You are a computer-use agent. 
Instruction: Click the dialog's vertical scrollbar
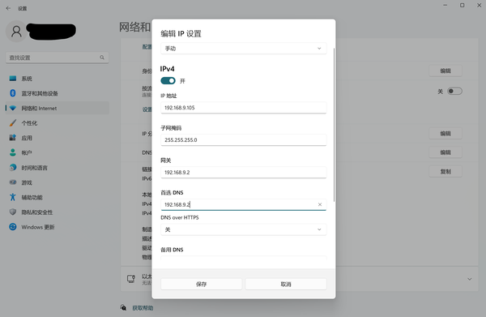[334, 125]
